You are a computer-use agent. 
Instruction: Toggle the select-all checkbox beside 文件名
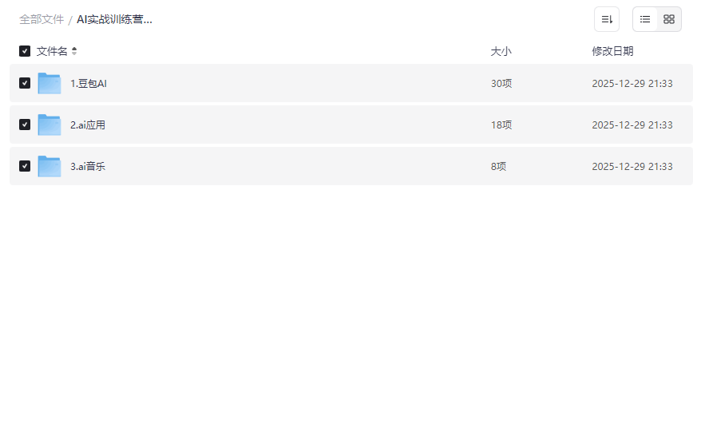click(25, 51)
